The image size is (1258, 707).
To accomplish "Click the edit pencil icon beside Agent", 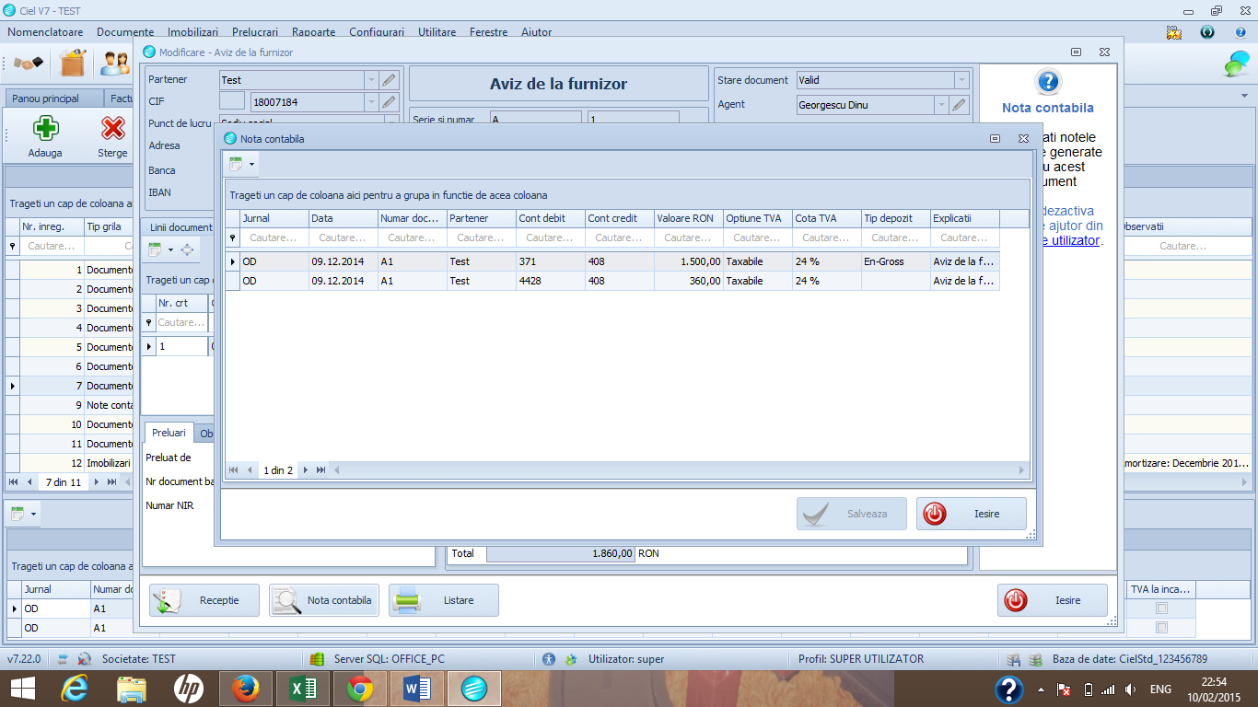I will pos(960,105).
